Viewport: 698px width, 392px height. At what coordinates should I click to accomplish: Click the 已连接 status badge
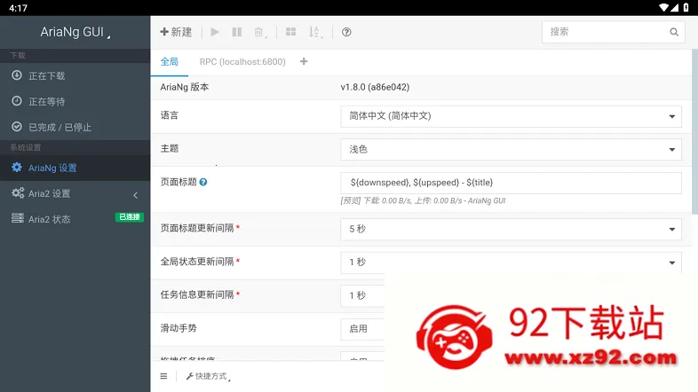tap(130, 217)
